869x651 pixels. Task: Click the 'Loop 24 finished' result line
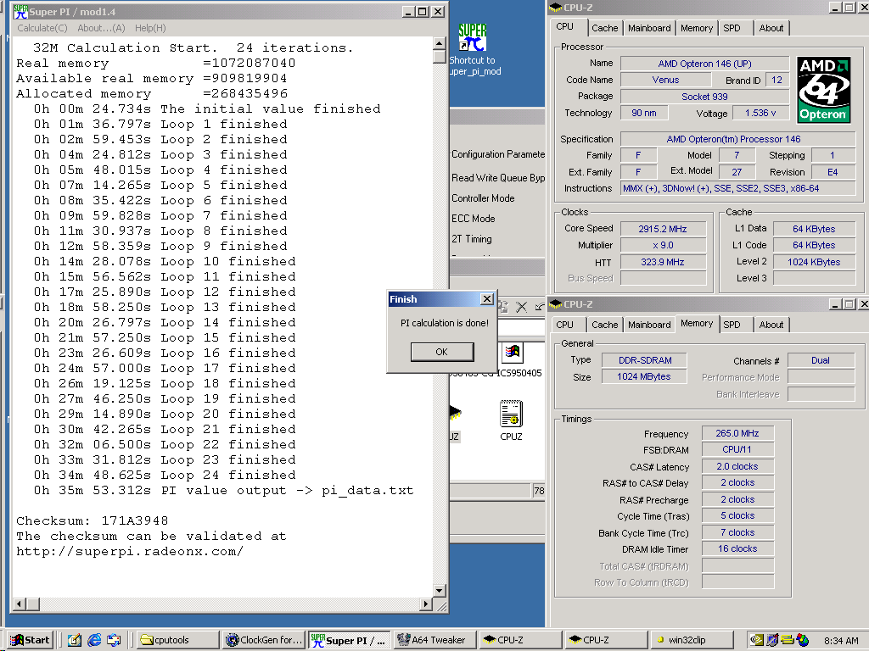click(x=165, y=475)
